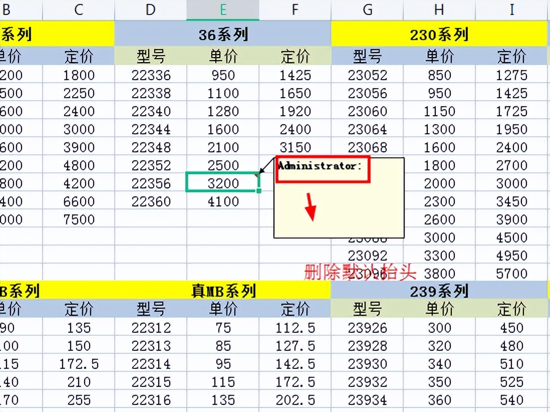This screenshot has height=412, width=550.
Task: Click the '定价' header under 230系列
Action: 511,56
